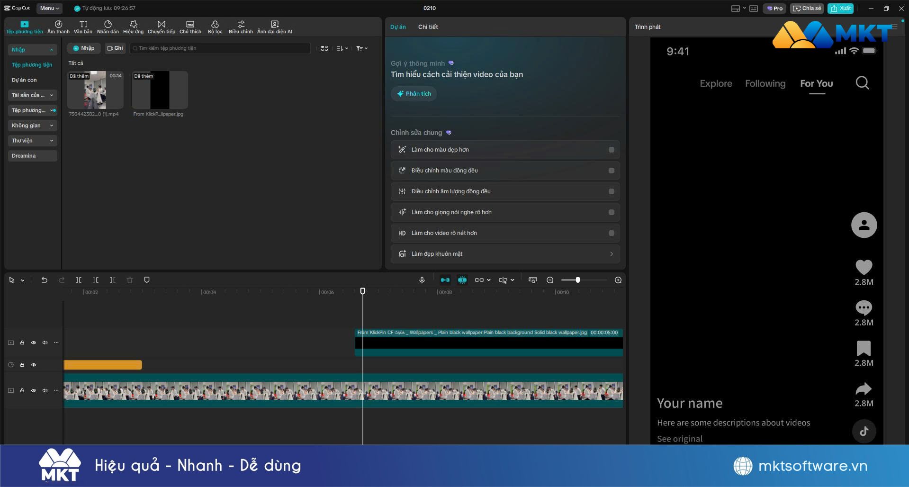The image size is (909, 487).
Task: Click the microphone record voiceover icon
Action: pyautogui.click(x=422, y=280)
